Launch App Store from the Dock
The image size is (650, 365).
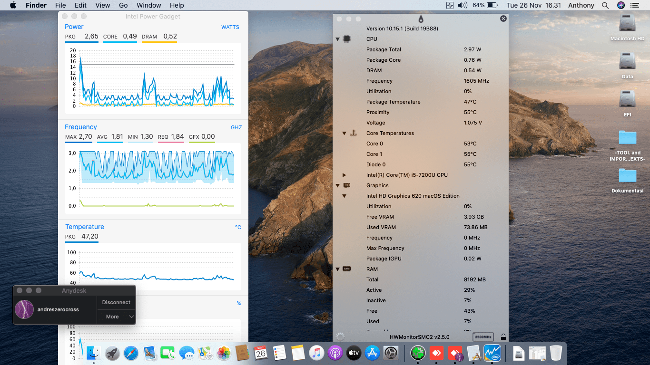click(x=372, y=353)
